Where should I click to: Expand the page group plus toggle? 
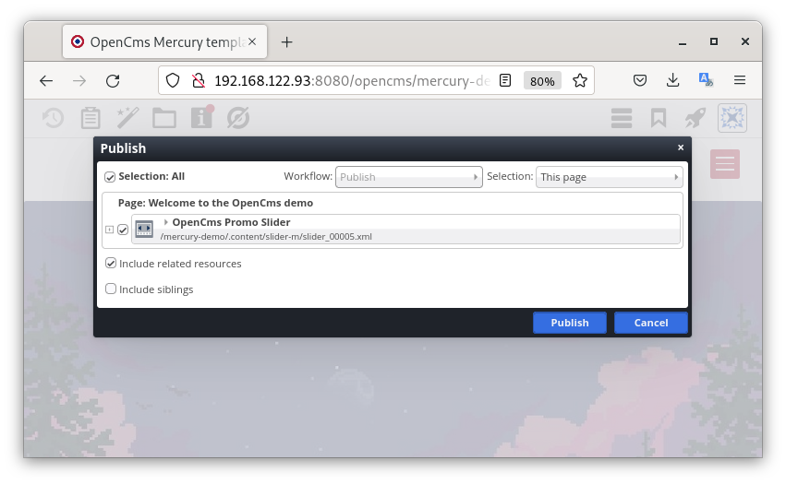(109, 230)
